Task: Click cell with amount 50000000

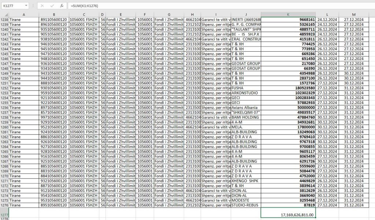Action: pos(288,108)
